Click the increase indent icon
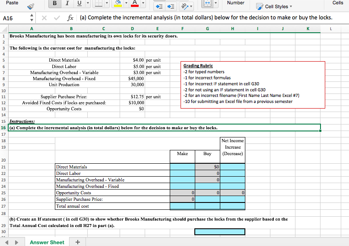 pos(171,6)
